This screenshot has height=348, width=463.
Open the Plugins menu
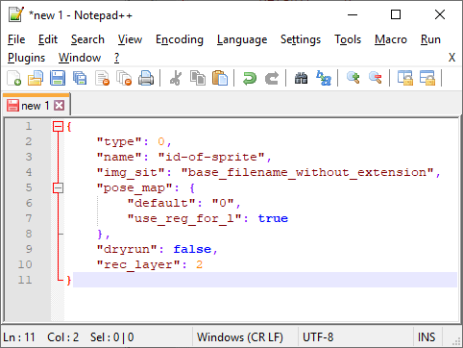pyautogui.click(x=27, y=58)
